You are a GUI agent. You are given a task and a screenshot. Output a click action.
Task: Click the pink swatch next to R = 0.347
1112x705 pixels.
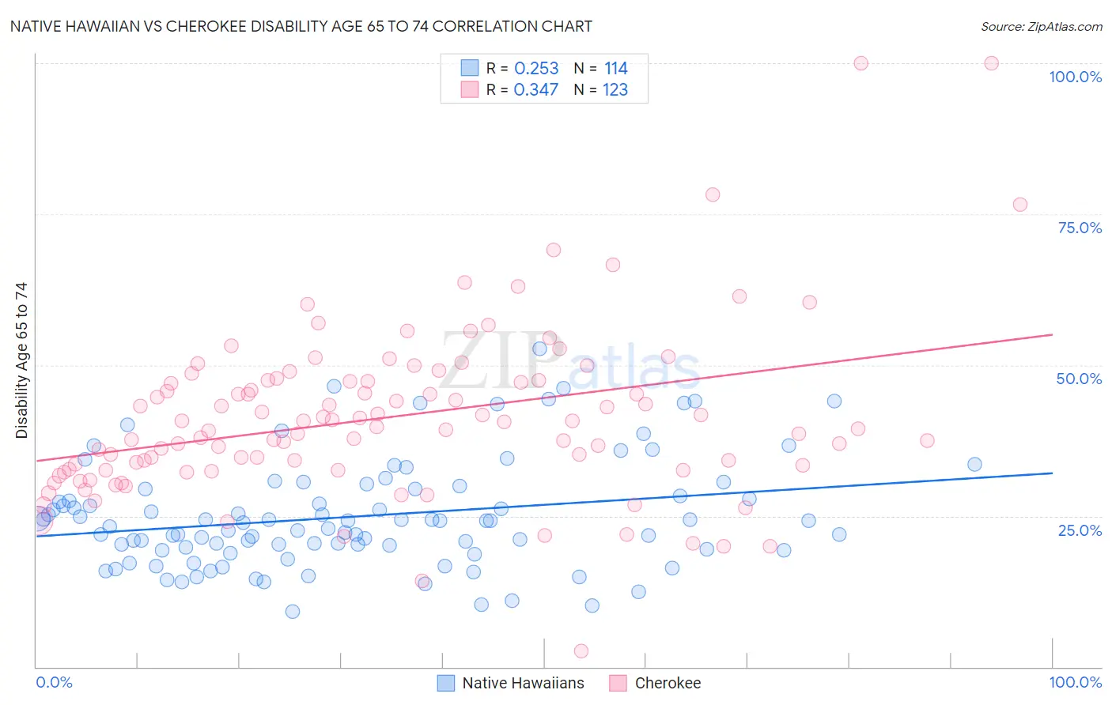(x=470, y=89)
